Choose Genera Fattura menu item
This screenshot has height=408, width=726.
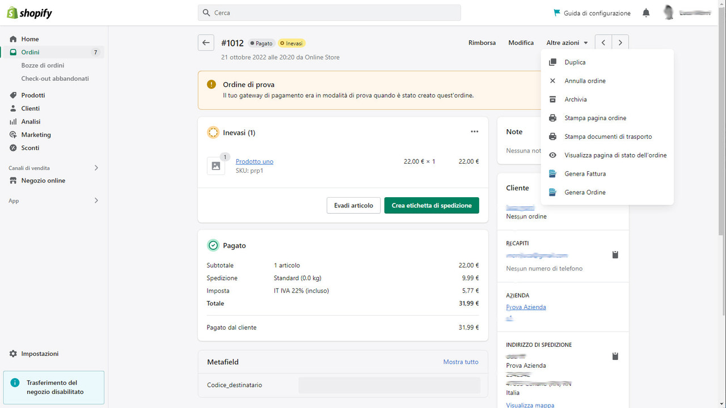pyautogui.click(x=607, y=174)
